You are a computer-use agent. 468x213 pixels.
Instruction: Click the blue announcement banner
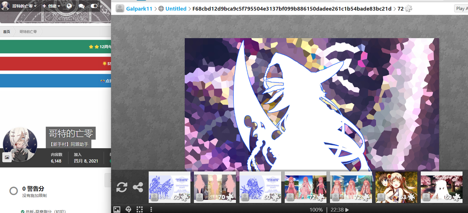point(56,81)
